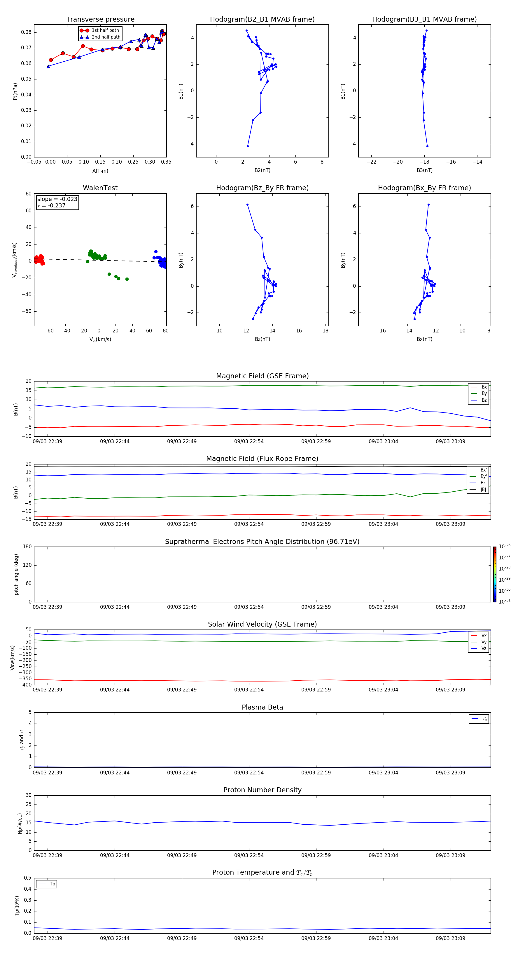This screenshot has width=525, height=964.
Task: Select 'Hodogram(Bx_By FR frame)' title
Action: point(424,188)
